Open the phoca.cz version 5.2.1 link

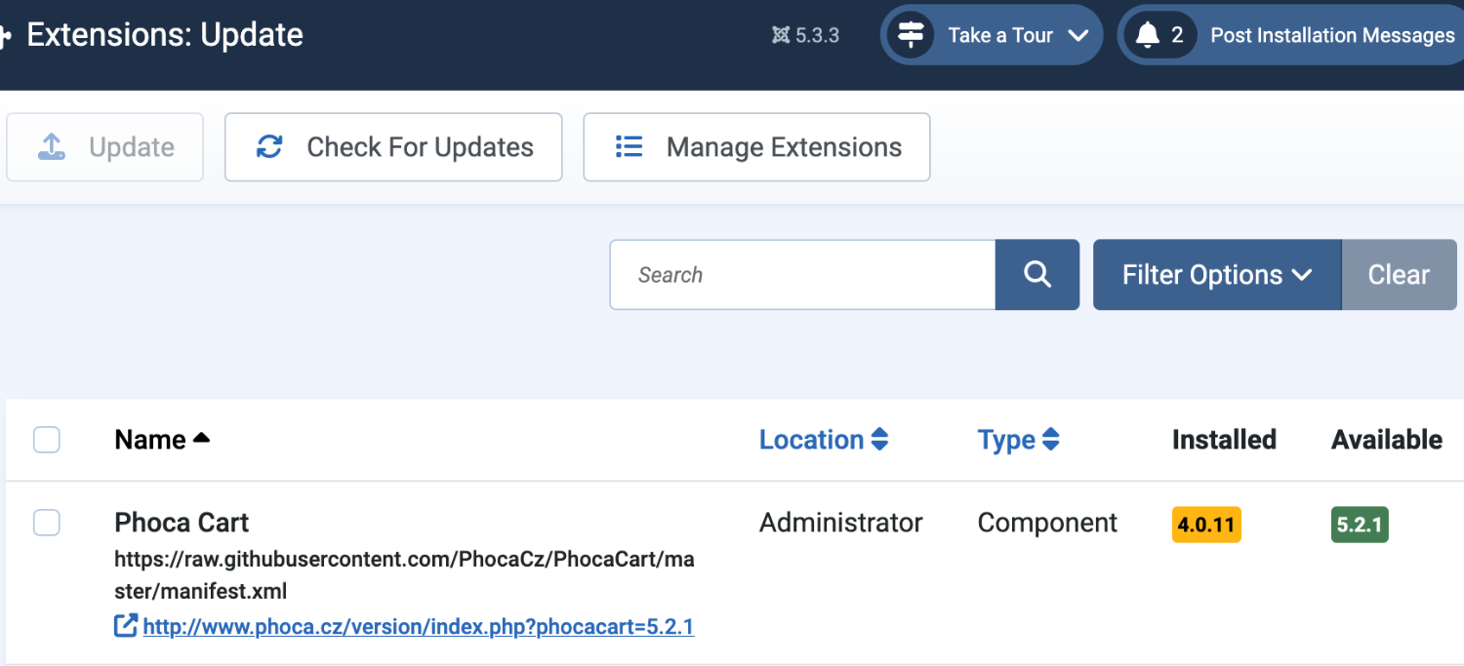[418, 626]
